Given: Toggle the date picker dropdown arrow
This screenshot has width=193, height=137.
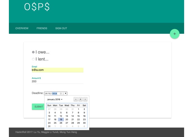Looking at the screenshot, I should 66,93.
